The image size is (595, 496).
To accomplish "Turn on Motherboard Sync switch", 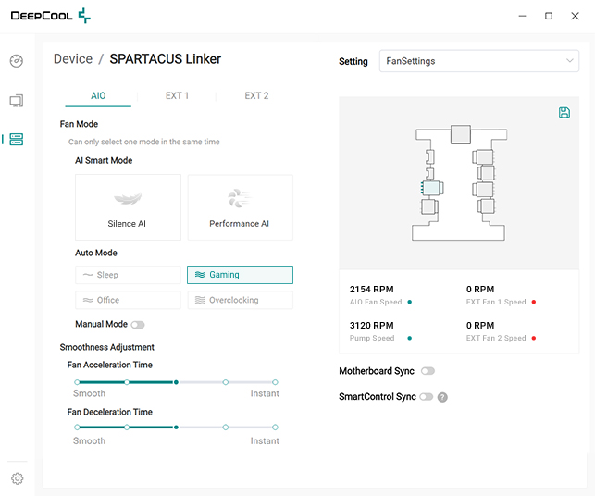I will pyautogui.click(x=428, y=371).
